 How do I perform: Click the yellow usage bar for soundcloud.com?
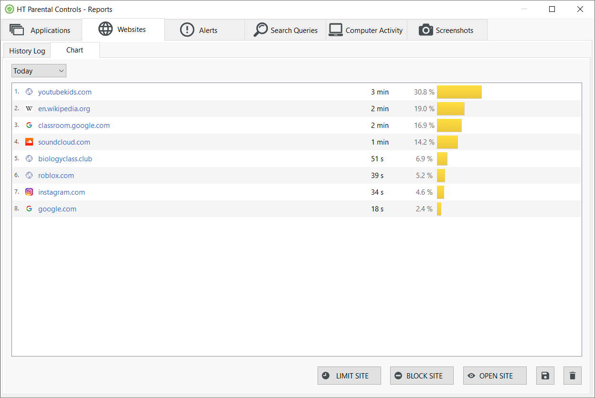coord(447,142)
